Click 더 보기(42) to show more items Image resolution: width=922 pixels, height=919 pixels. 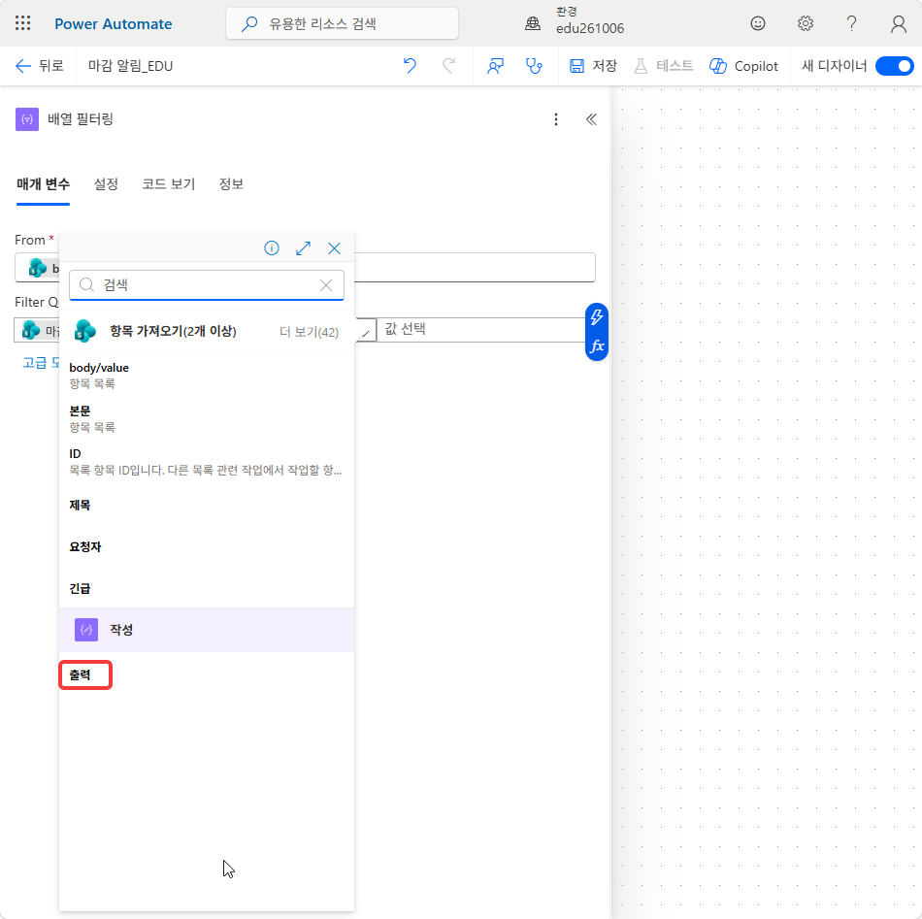tap(309, 332)
